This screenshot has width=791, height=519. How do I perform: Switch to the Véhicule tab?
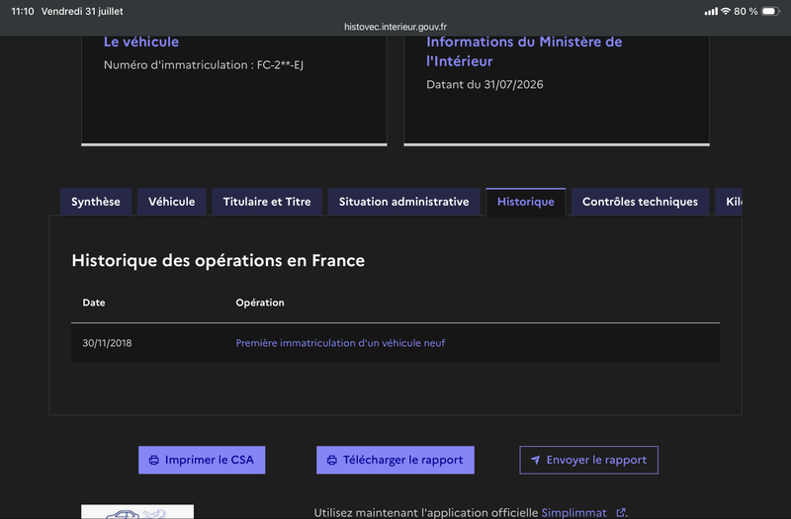click(x=171, y=202)
